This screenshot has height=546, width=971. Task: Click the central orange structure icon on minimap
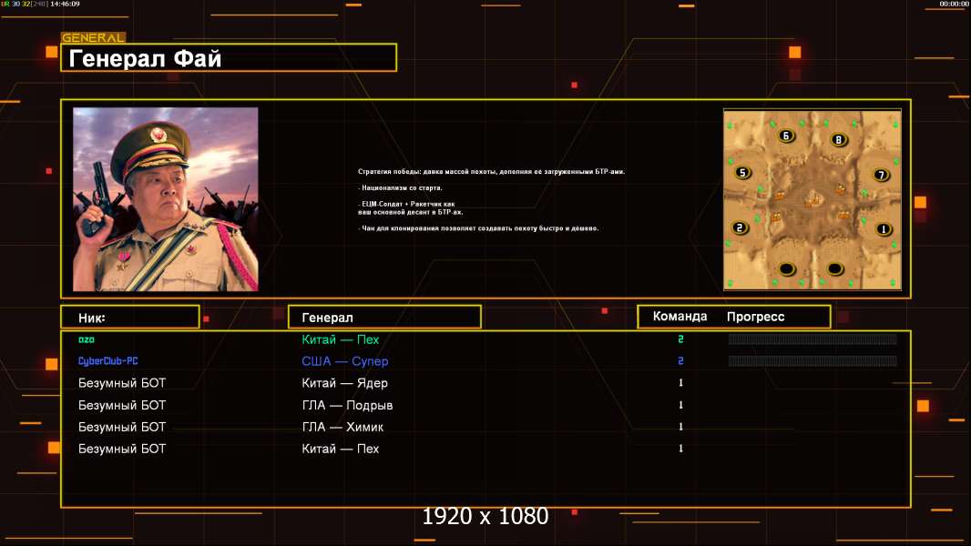tap(813, 199)
